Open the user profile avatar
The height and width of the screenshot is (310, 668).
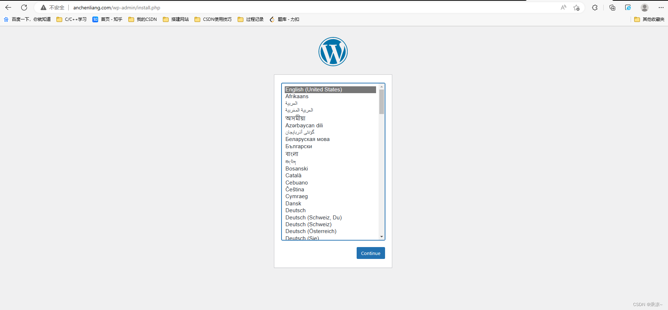[x=645, y=8]
